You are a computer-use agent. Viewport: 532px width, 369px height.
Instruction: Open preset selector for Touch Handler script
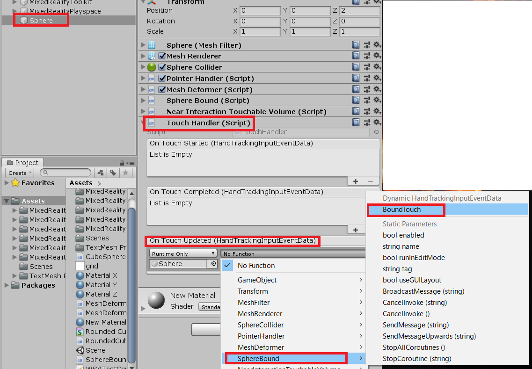367,123
